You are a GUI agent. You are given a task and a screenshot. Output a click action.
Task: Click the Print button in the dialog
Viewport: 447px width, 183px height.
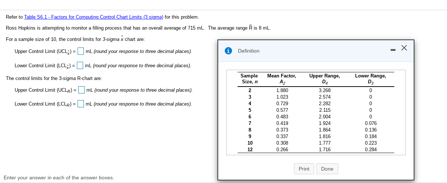point(304,169)
